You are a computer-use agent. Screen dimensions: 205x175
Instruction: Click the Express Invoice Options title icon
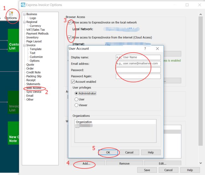tap(23, 5)
